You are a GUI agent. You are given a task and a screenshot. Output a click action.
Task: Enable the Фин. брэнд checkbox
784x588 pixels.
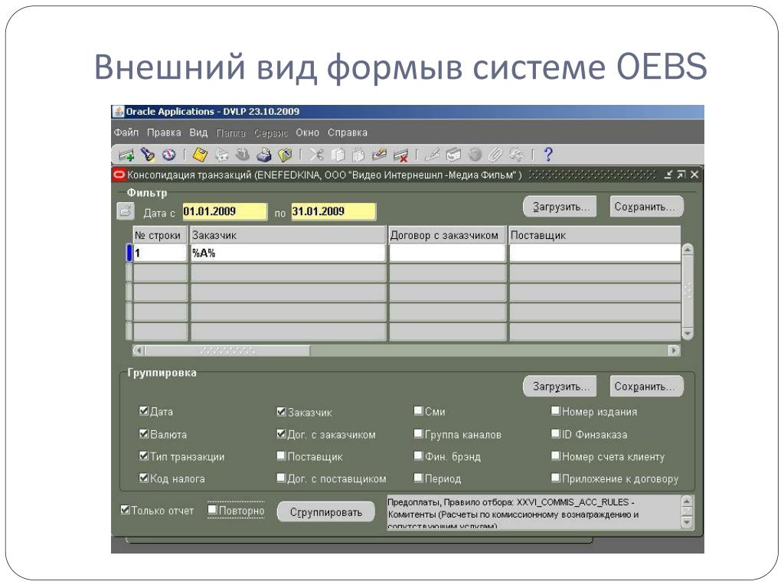click(x=419, y=456)
